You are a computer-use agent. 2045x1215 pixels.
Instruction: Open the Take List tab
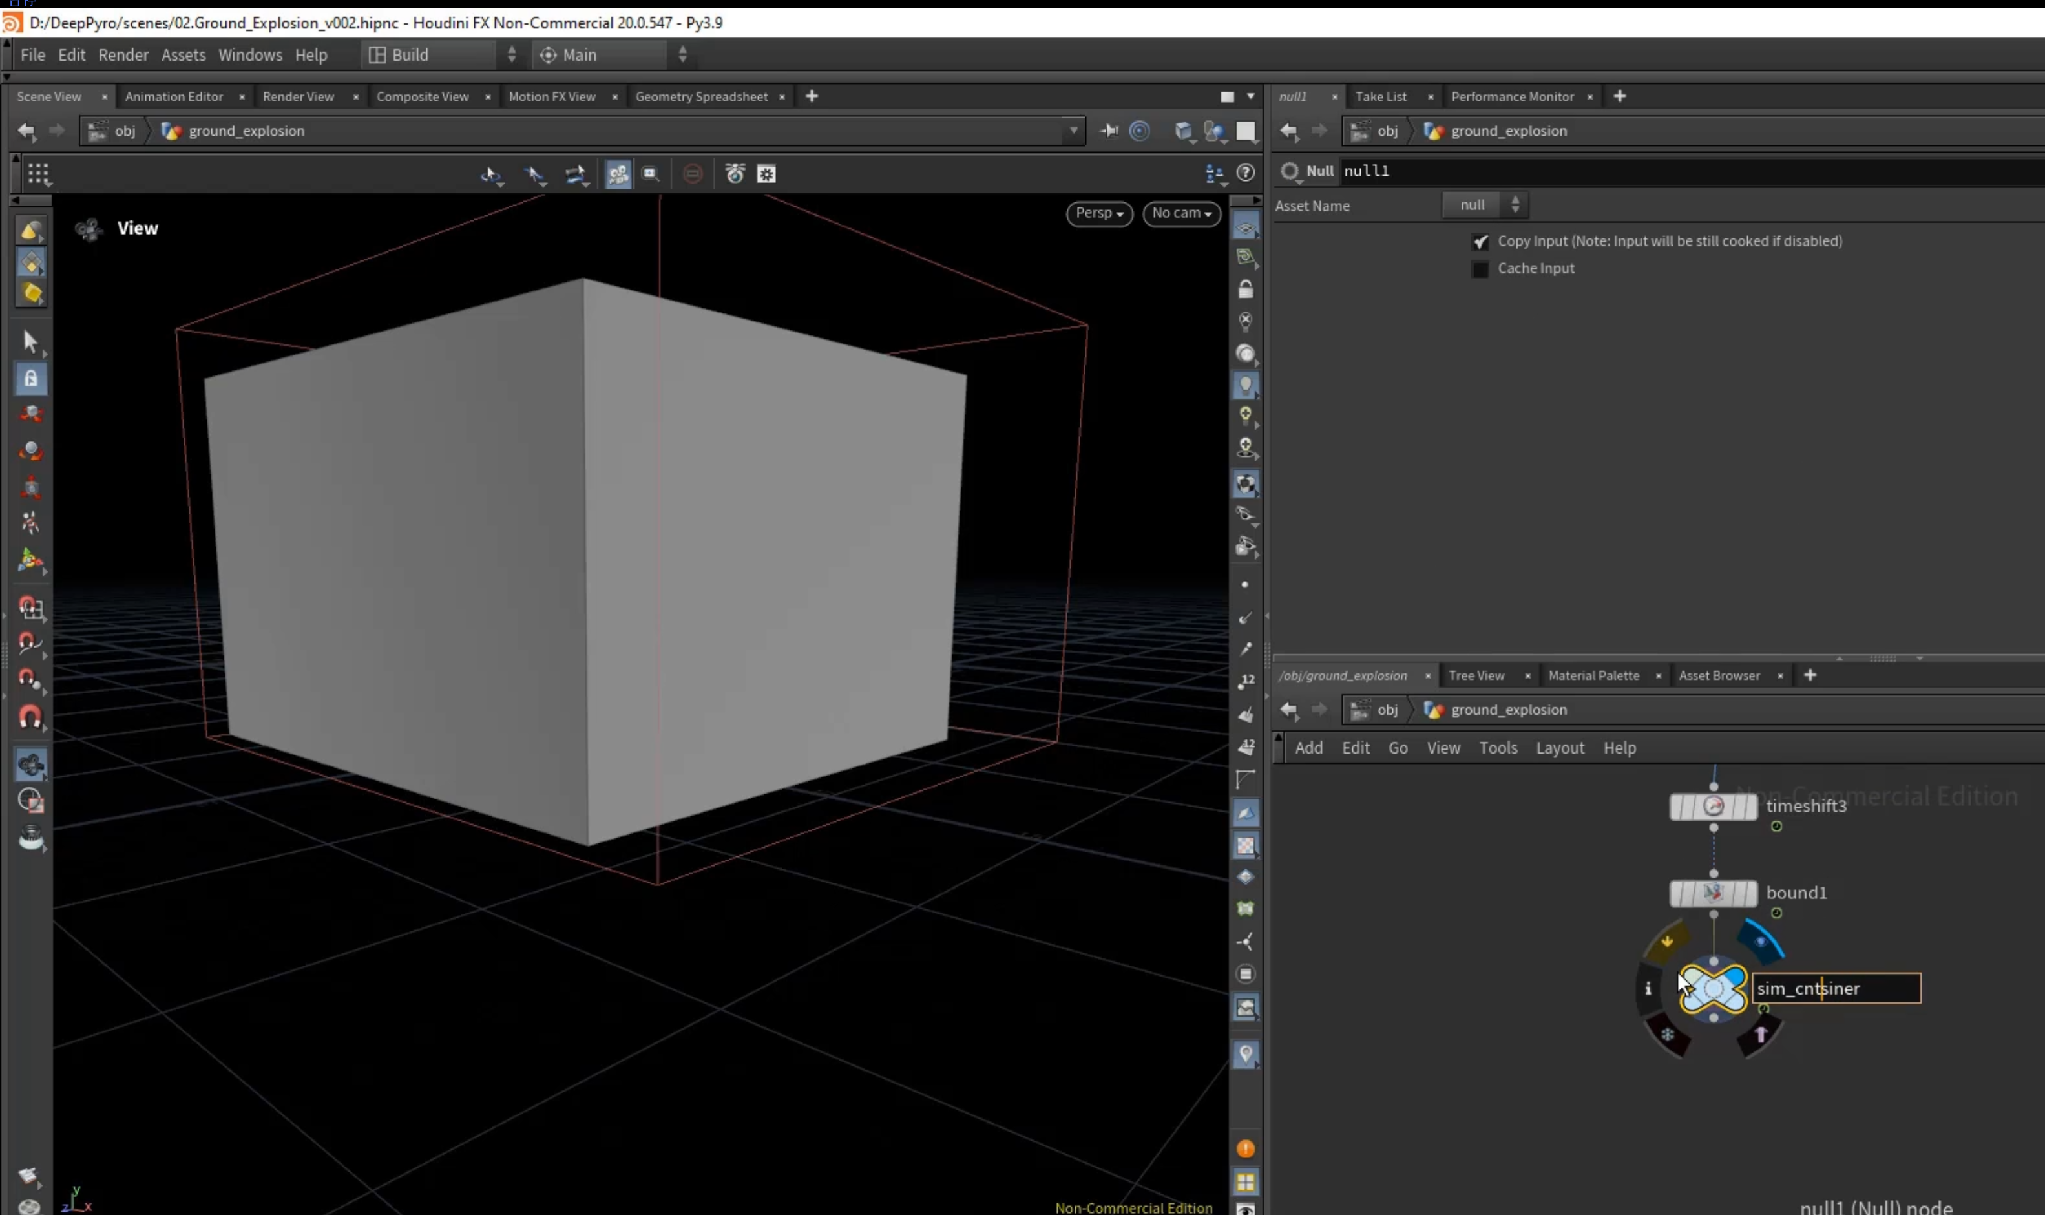click(1381, 96)
